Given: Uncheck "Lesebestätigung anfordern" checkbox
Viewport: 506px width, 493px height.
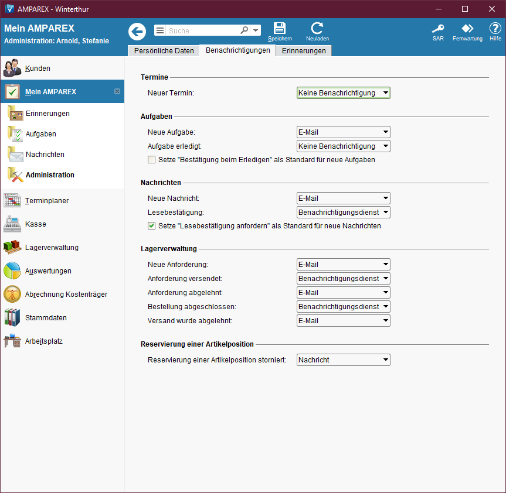Looking at the screenshot, I should point(151,226).
